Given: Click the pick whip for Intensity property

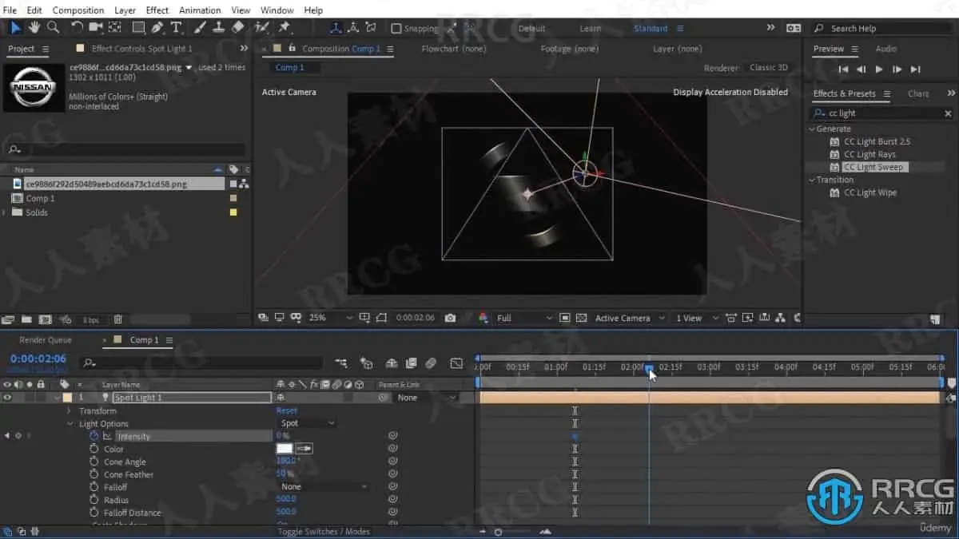Looking at the screenshot, I should click(x=392, y=436).
